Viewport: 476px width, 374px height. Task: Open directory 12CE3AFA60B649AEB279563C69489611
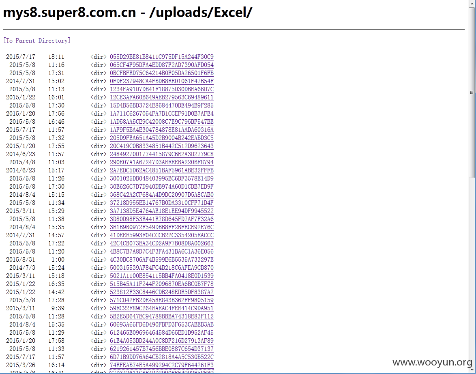[161, 97]
